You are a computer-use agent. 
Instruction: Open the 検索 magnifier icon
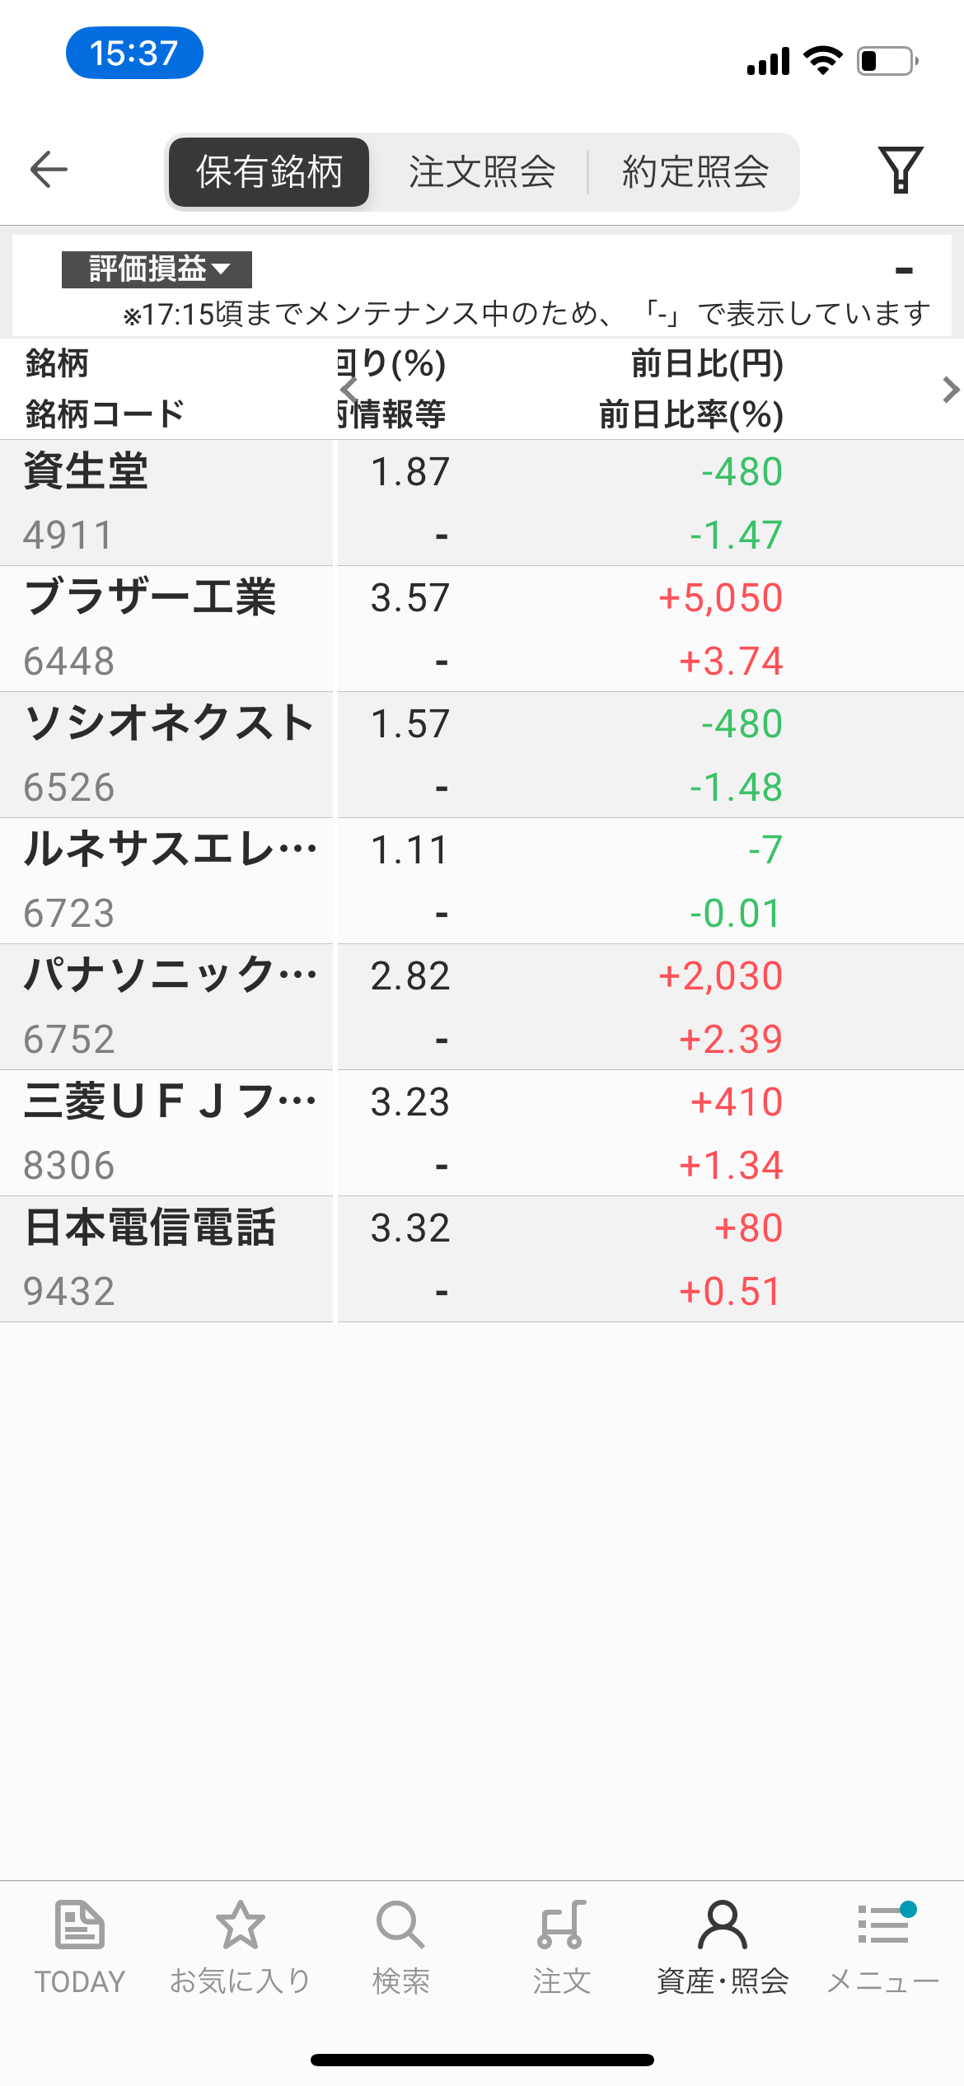400,1925
